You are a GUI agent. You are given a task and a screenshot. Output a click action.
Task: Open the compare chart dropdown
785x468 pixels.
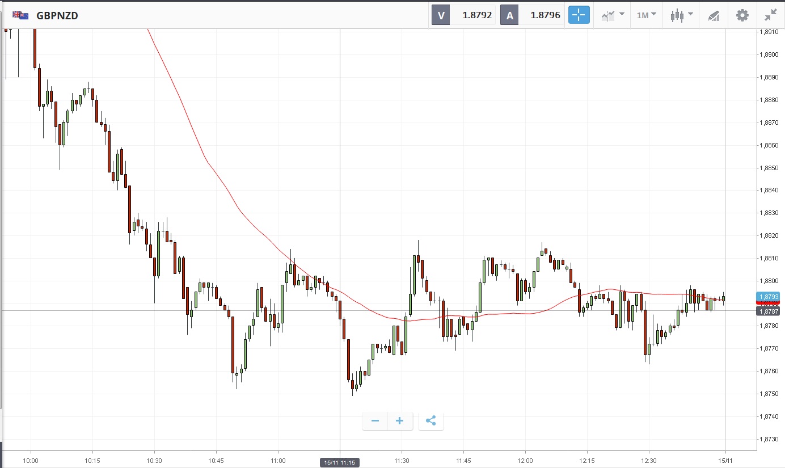pyautogui.click(x=613, y=15)
